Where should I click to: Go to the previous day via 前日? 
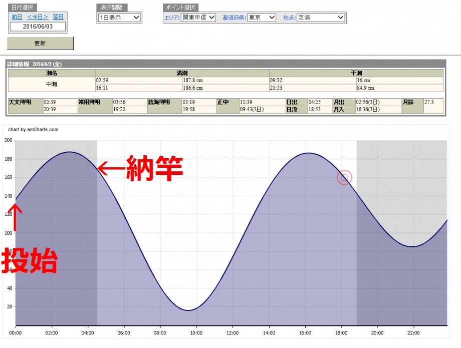(17, 17)
